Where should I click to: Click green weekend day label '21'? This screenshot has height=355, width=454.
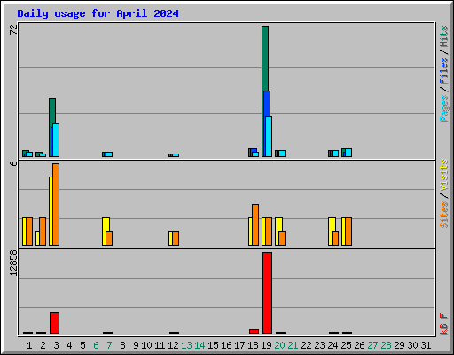click(x=293, y=345)
